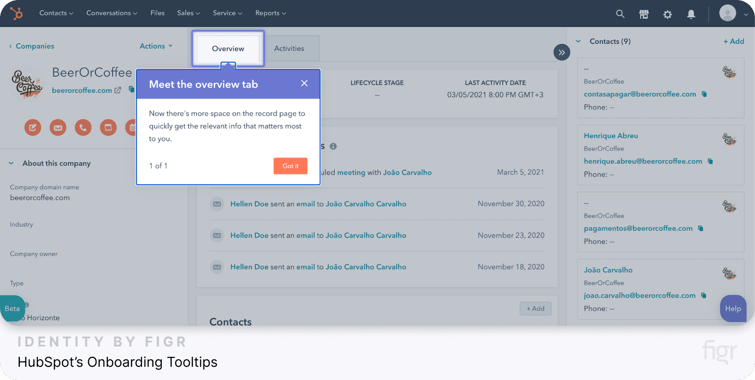Viewport: 755px width, 380px height.
Task: Open the Sales menu
Action: [x=188, y=13]
